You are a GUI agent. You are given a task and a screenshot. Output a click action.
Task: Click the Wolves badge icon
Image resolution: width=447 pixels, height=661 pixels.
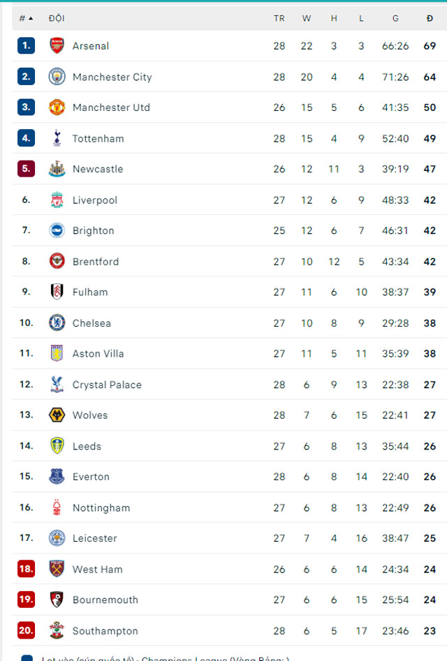pos(57,415)
